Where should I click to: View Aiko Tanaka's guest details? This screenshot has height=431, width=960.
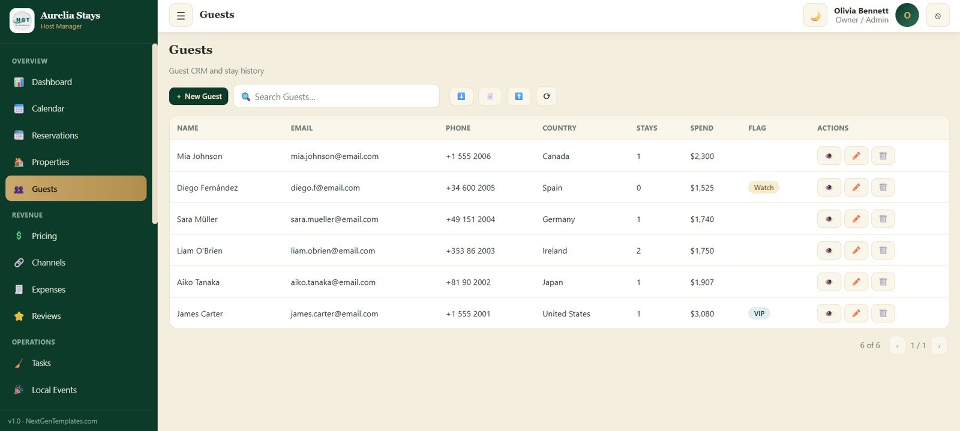point(829,282)
